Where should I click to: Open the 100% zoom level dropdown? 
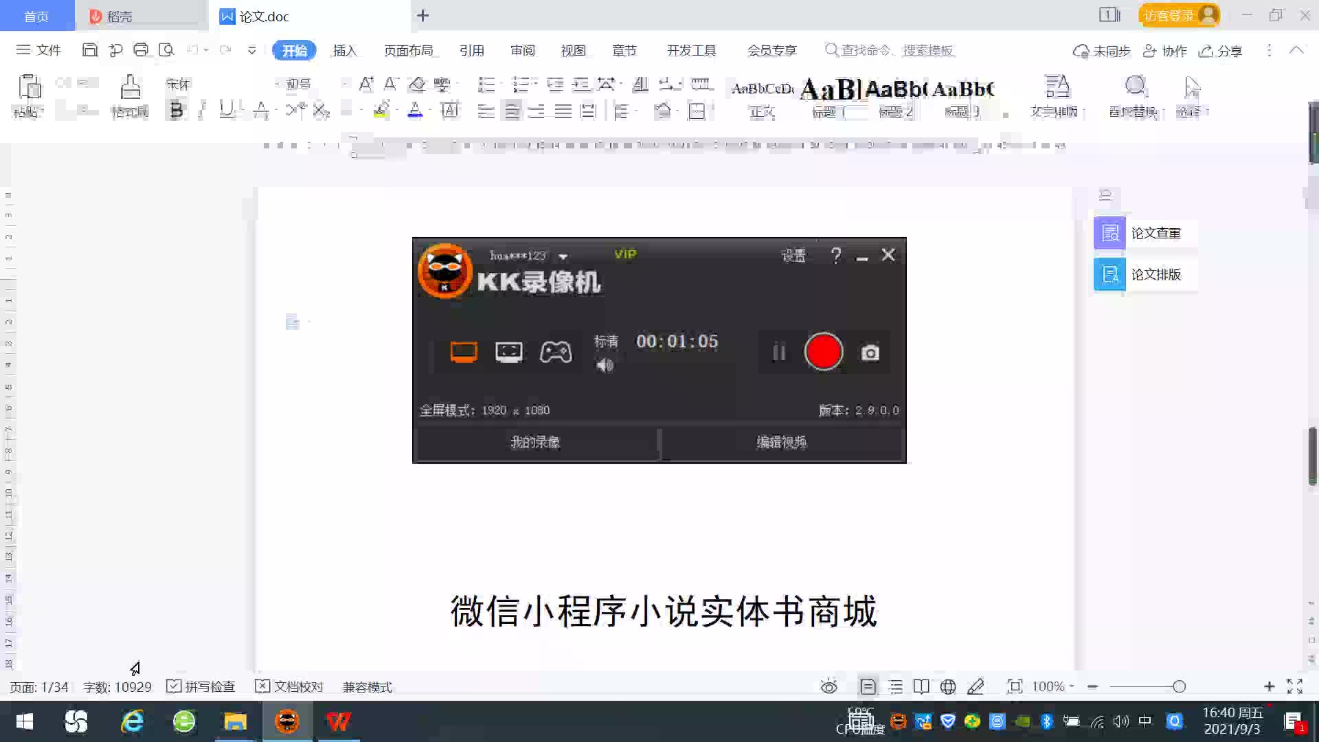(x=1052, y=686)
